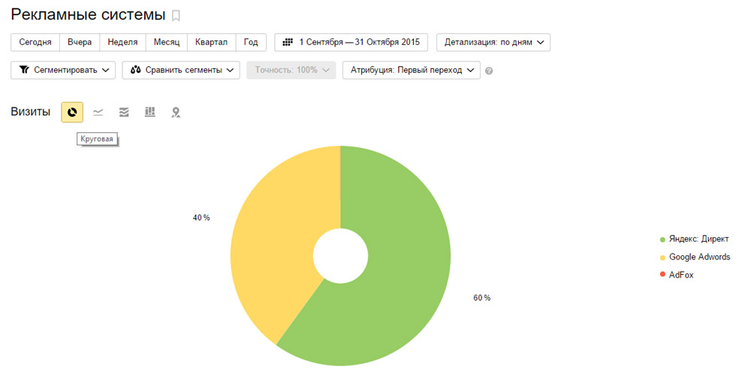Select the Неделя period tab
Screen dimensions: 751x376
[x=122, y=43]
